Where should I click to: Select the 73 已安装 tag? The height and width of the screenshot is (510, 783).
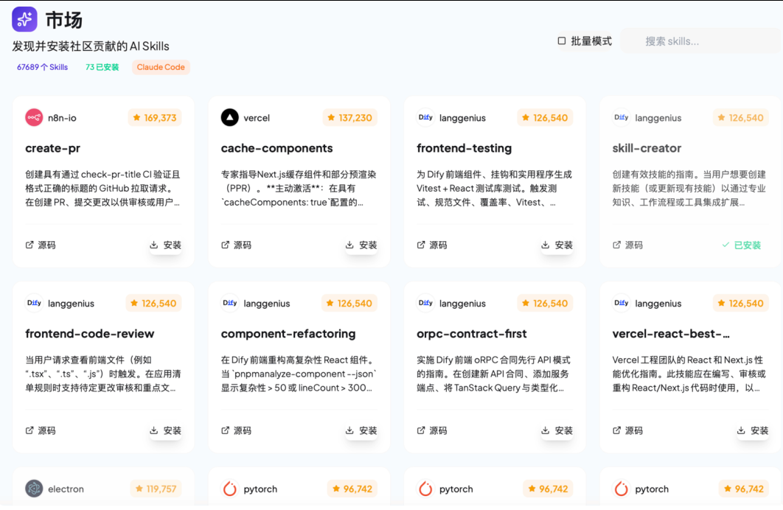(x=102, y=67)
